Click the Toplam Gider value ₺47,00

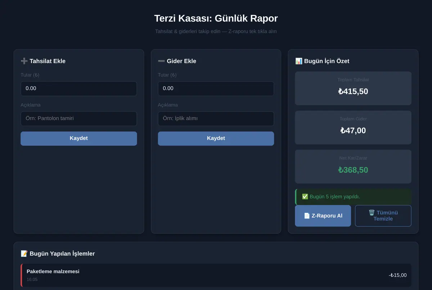tap(353, 131)
